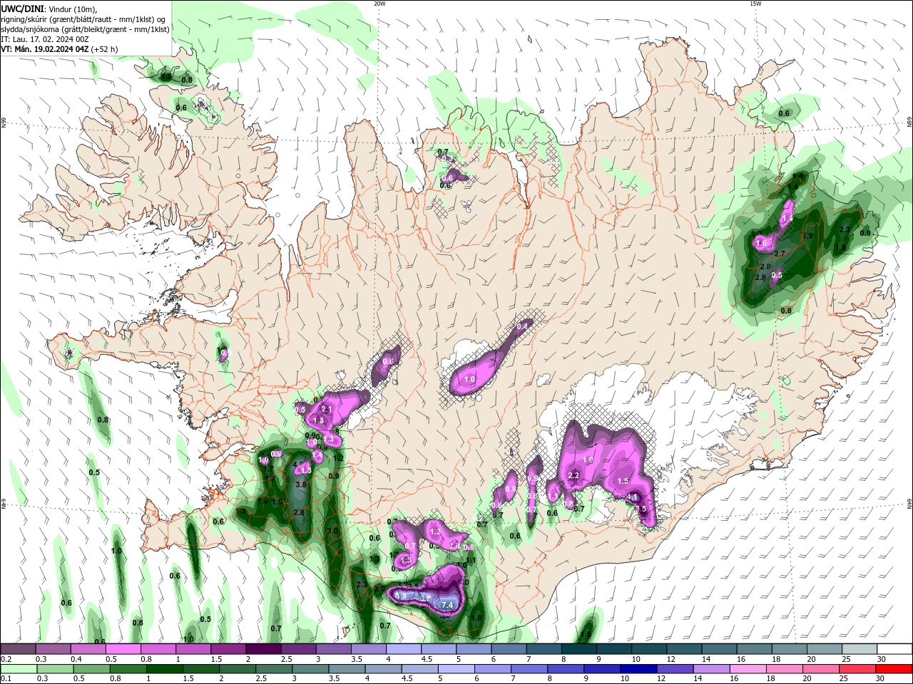Click the rigning/skúrir legend description line
Viewport: 913px width, 684px height.
83,19
